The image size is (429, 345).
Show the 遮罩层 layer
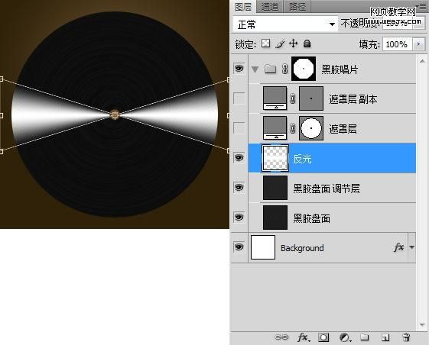point(239,127)
